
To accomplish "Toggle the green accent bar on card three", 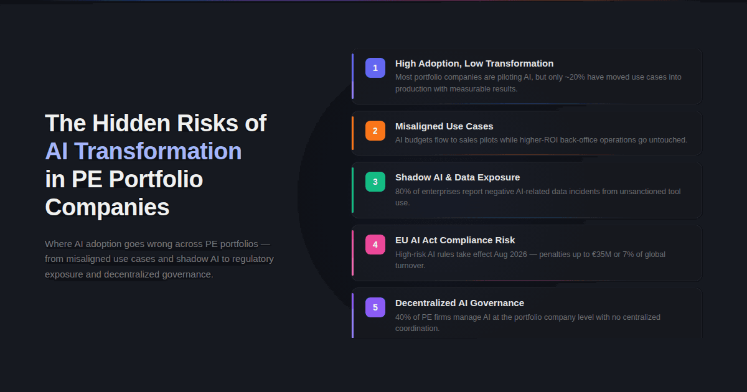I will 353,189.
